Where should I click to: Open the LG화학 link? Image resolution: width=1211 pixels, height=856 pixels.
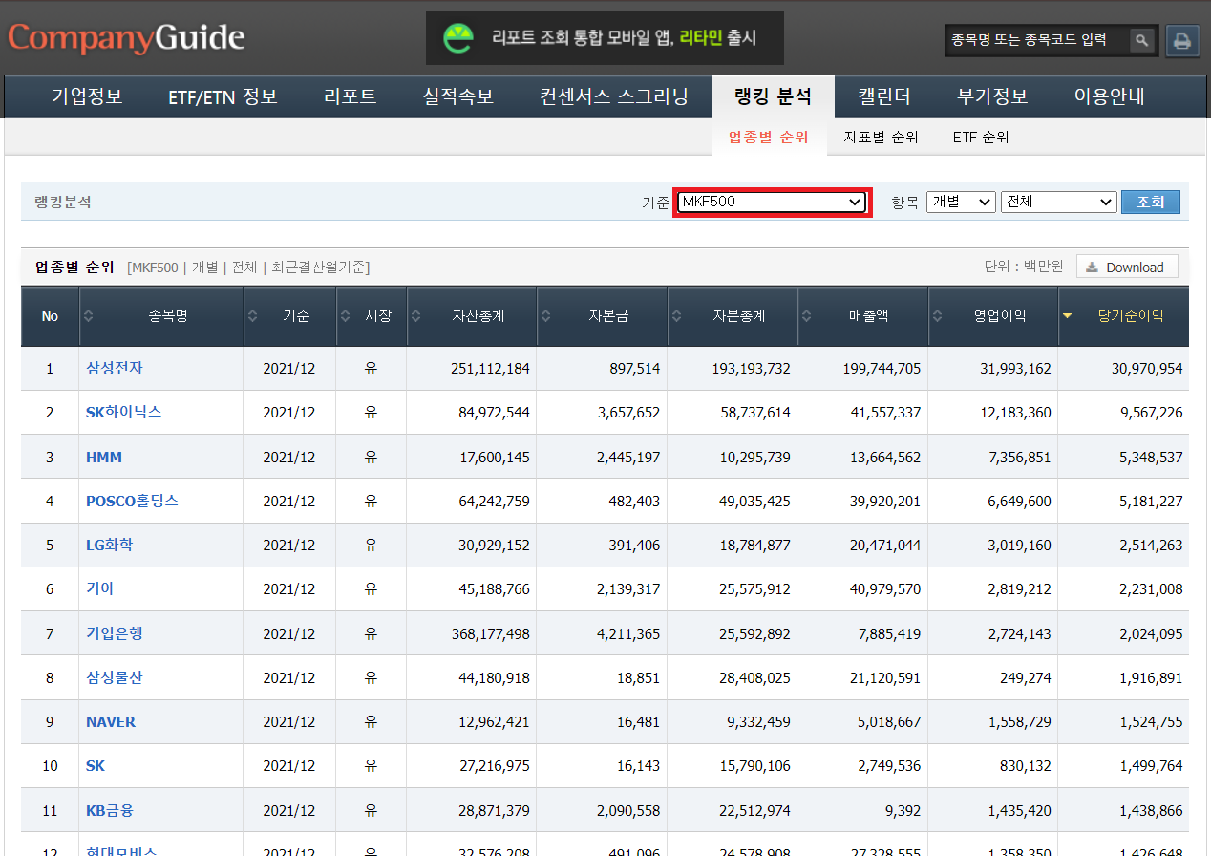tap(110, 545)
